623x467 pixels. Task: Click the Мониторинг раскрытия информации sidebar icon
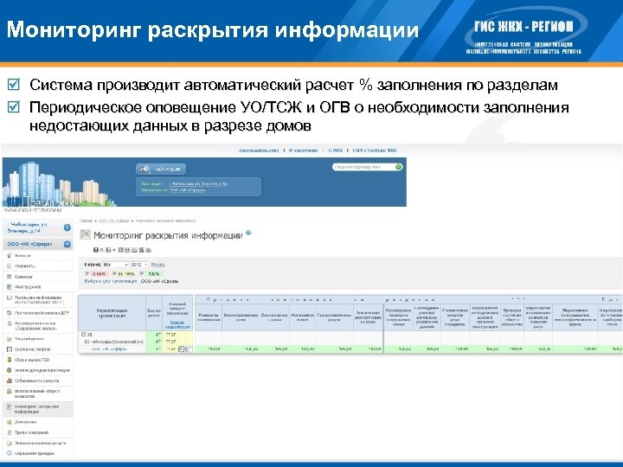tap(10, 407)
